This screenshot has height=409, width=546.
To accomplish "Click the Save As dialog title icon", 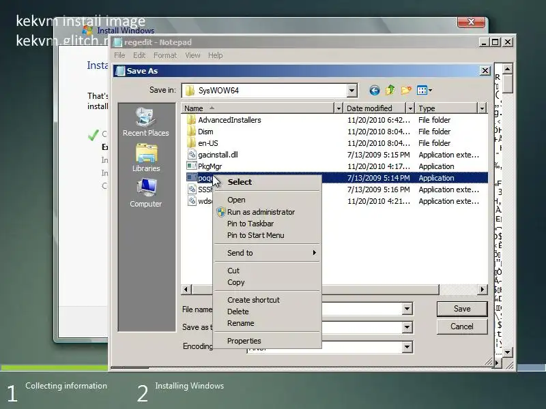I will 120,71.
